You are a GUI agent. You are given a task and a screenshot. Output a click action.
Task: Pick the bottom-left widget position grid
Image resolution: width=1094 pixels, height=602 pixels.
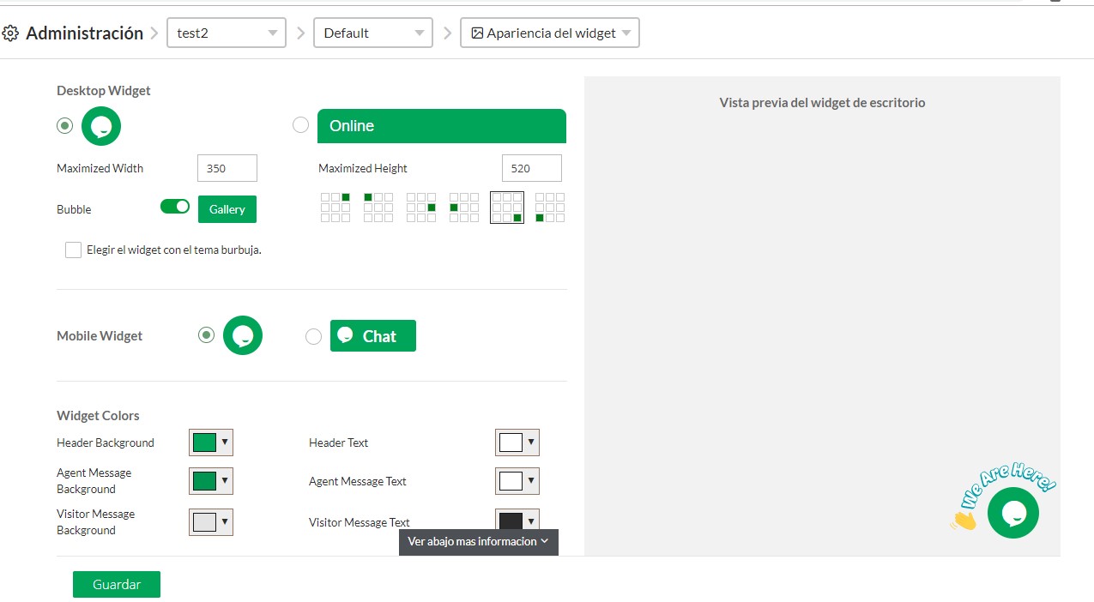tap(549, 208)
